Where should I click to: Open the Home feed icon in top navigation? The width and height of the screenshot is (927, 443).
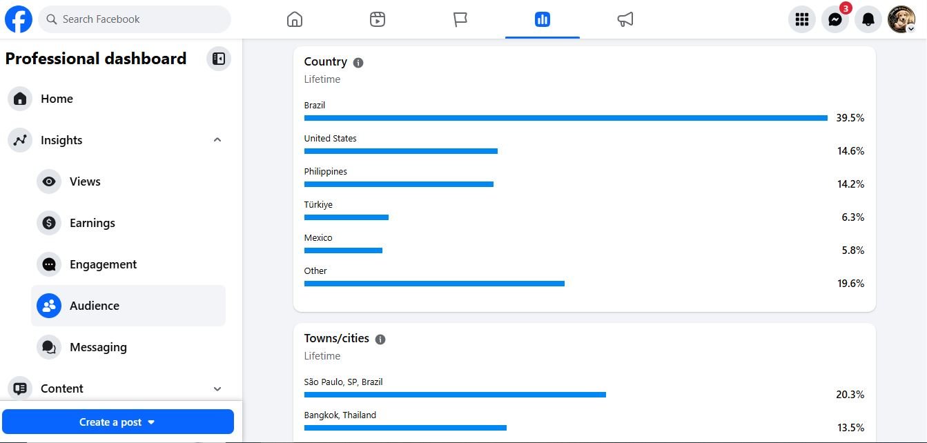[x=295, y=19]
